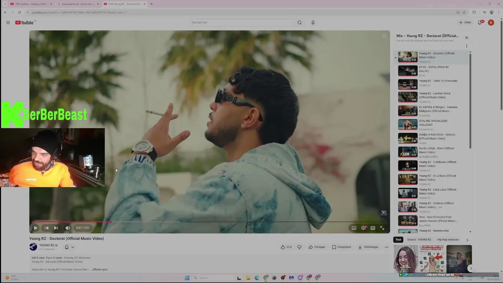Click the browser address bar
This screenshot has width=503, height=283.
236,12
